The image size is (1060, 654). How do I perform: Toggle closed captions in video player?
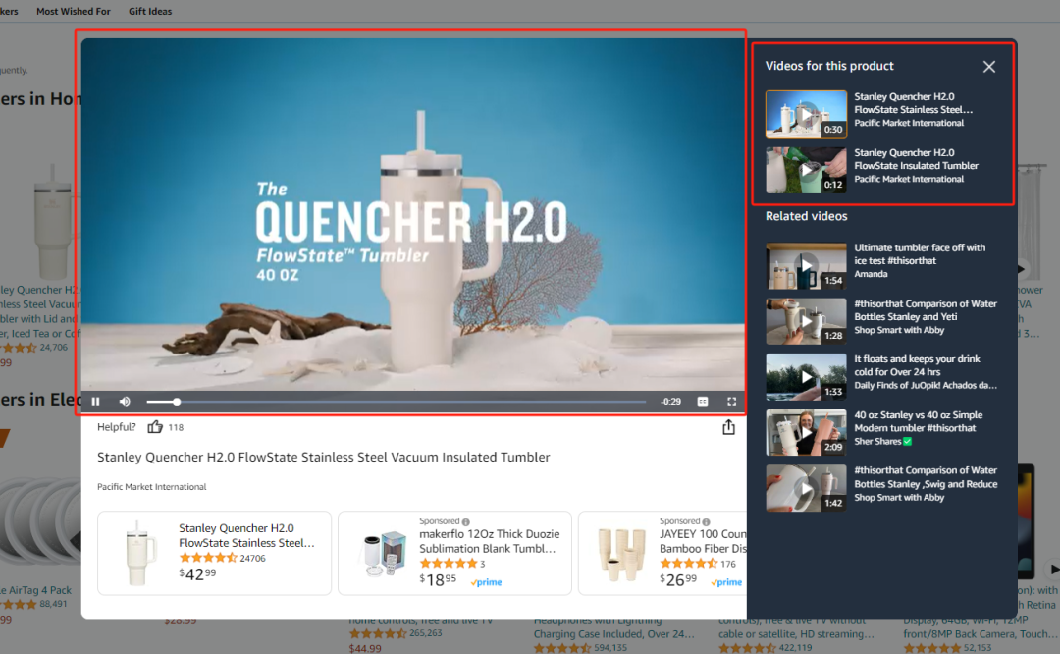[703, 401]
